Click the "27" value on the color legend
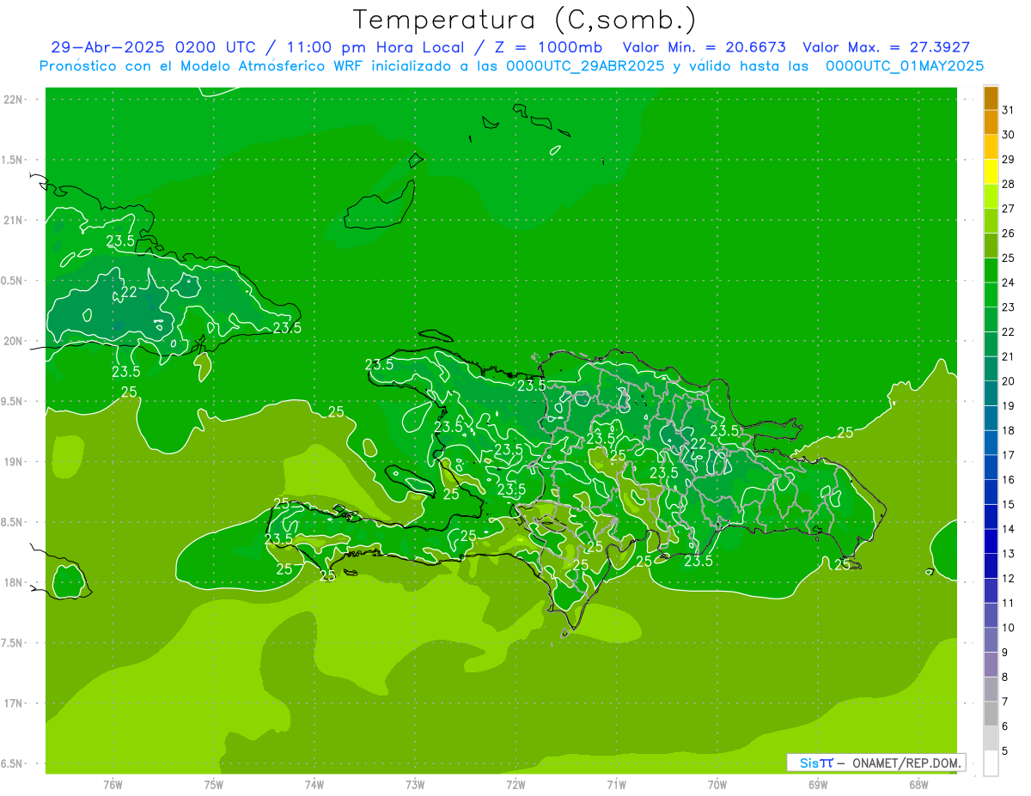Viewport: 1031px width, 796px height. (1009, 209)
